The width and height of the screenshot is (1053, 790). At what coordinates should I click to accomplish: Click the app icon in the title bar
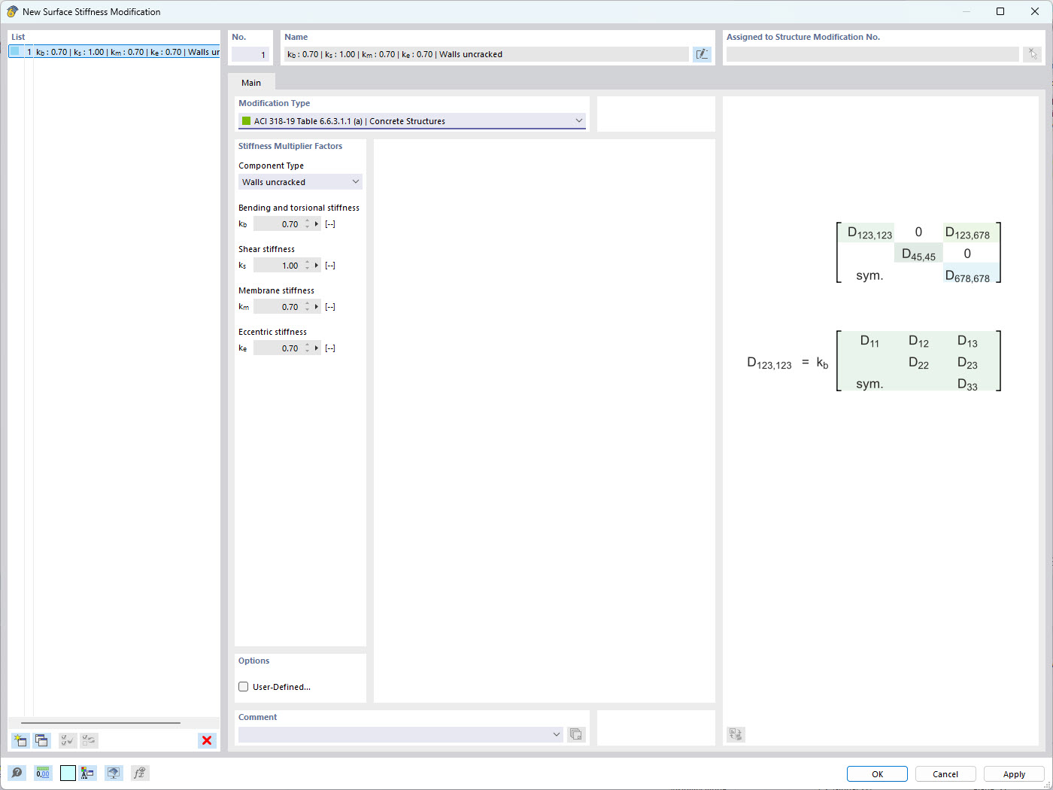coord(12,11)
